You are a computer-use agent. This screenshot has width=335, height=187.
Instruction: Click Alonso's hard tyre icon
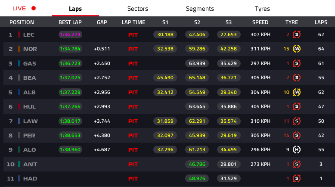(x=296, y=150)
